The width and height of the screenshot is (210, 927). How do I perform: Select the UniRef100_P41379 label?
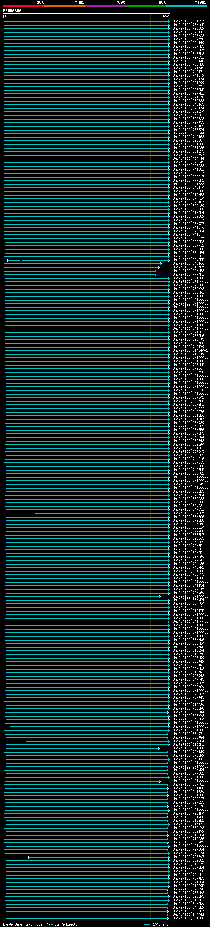click(188, 76)
